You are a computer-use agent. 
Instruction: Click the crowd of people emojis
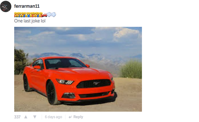pos(28,15)
